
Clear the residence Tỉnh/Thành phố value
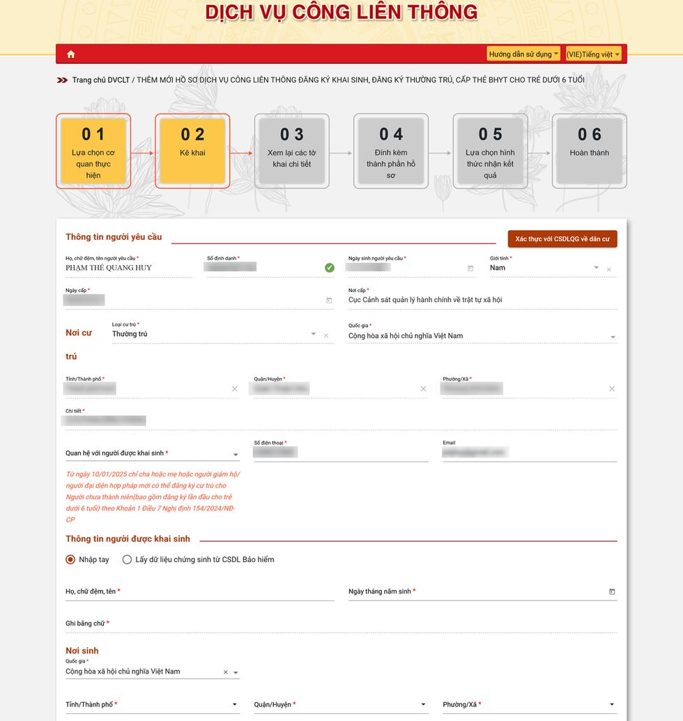point(235,389)
